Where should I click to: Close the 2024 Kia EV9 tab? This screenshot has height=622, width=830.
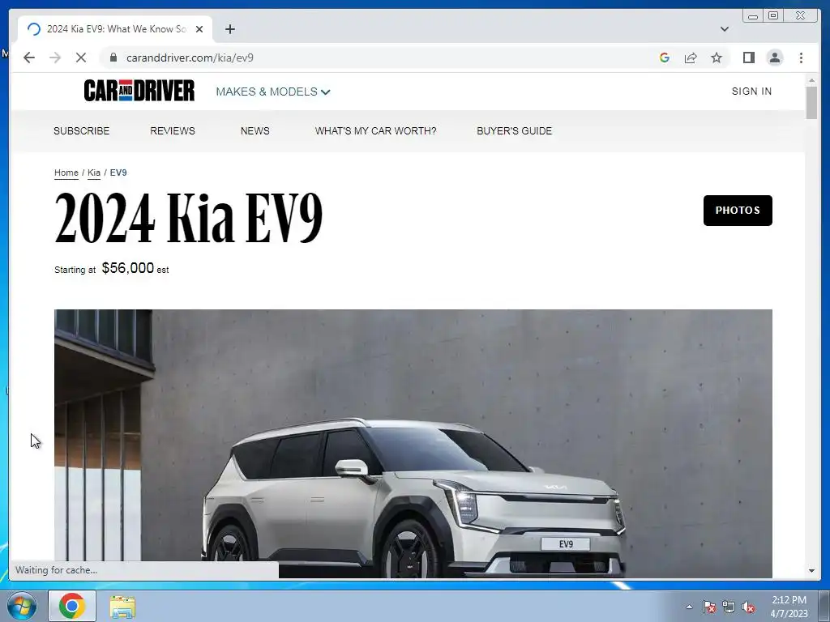pyautogui.click(x=199, y=29)
